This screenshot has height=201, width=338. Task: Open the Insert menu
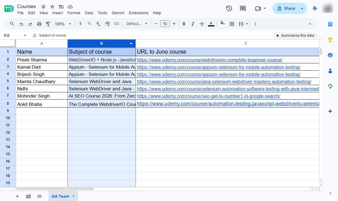pos(58,13)
